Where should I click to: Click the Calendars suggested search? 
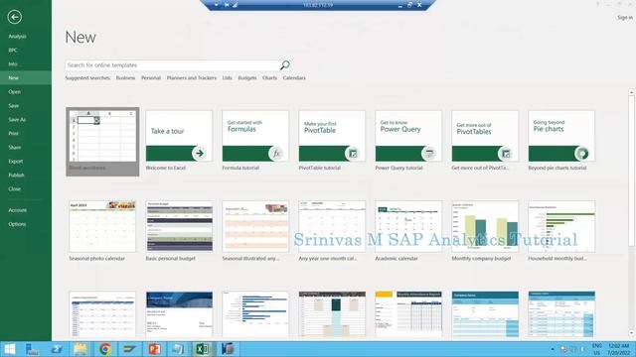click(x=294, y=77)
